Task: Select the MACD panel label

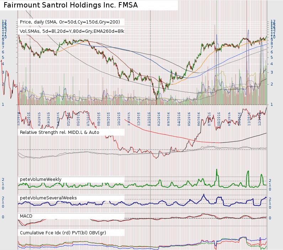Action: pyautogui.click(x=26, y=216)
